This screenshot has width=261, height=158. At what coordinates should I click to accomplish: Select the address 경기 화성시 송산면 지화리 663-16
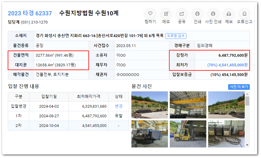66,36
